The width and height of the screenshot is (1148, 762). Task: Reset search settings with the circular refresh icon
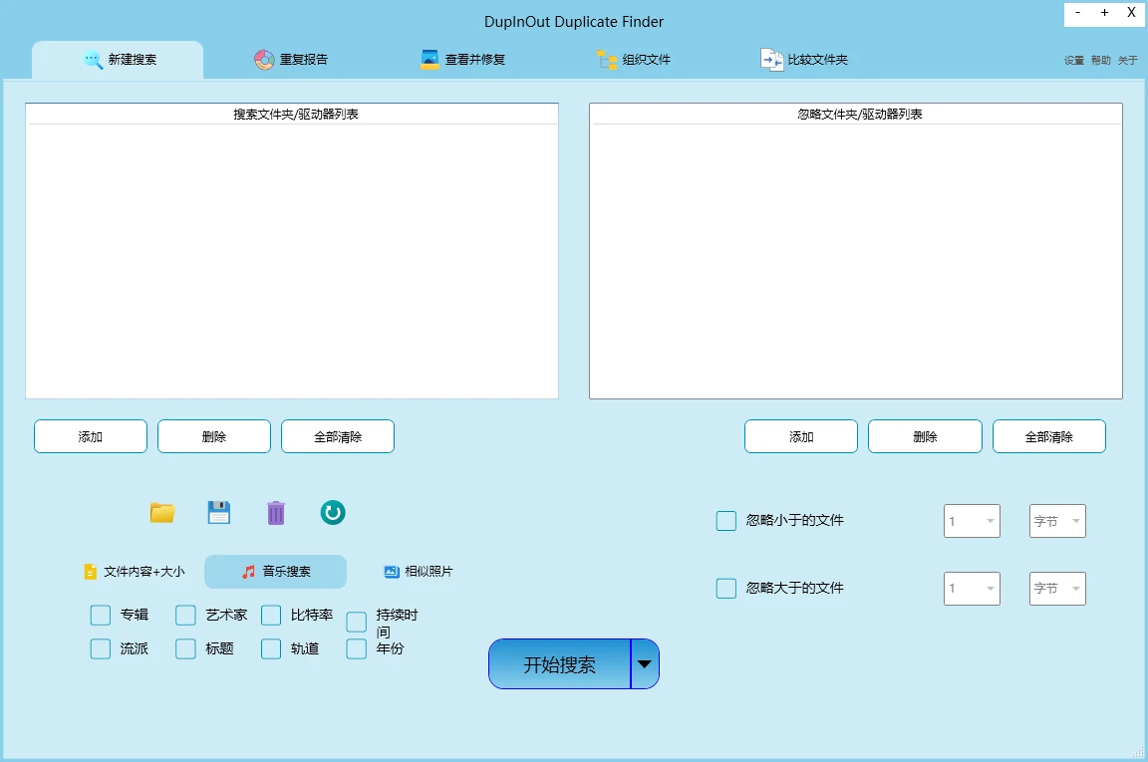(332, 512)
